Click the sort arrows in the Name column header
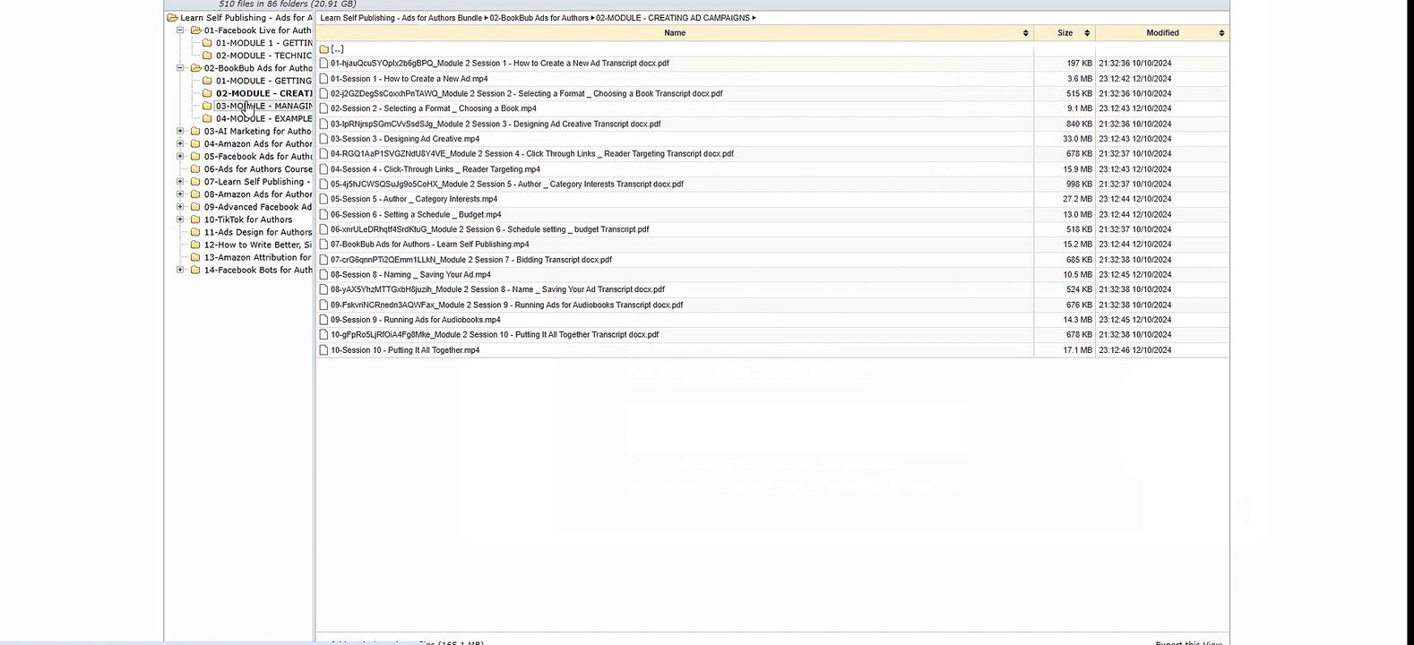 (x=1026, y=33)
